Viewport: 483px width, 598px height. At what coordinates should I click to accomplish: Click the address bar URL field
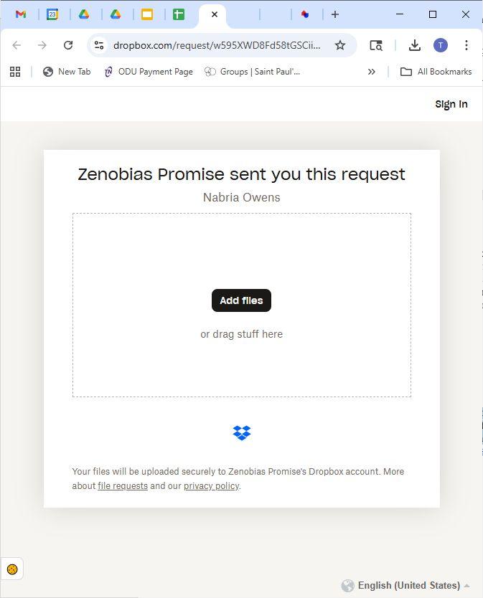click(x=217, y=45)
